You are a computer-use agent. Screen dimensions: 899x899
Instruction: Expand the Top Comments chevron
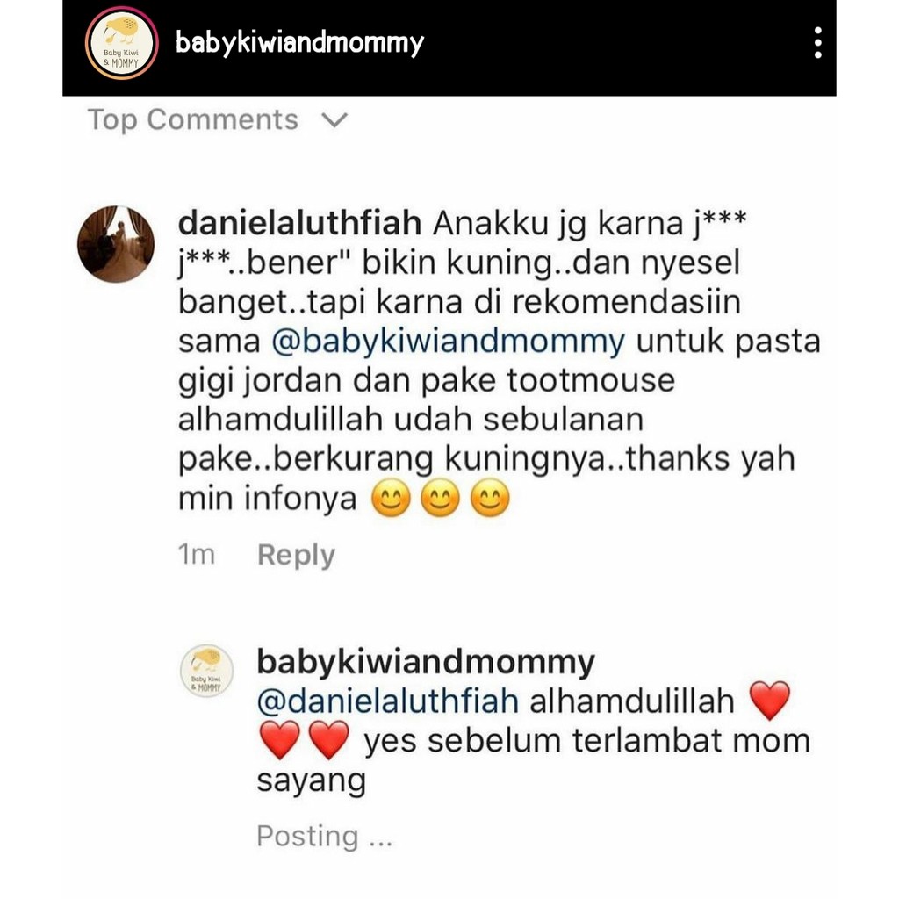point(334,119)
